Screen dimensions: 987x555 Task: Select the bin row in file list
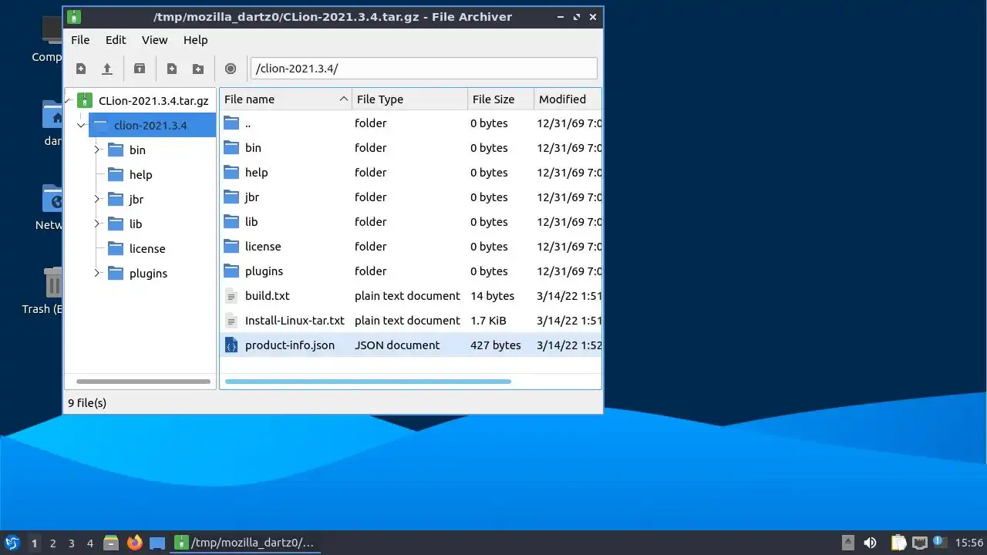point(411,148)
